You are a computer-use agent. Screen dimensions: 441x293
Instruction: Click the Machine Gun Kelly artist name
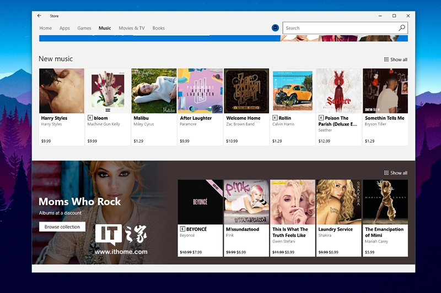[104, 124]
